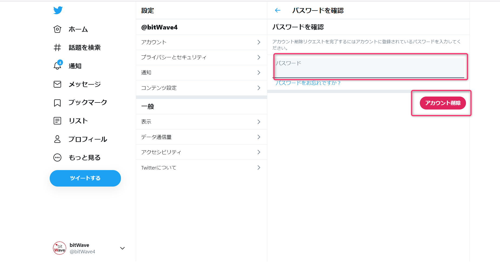500x262 pixels.
Task: Select the アクセシビリティ item
Action: 201,152
